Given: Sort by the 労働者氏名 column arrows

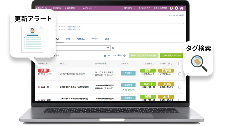Looking at the screenshot, I should click(49, 63).
